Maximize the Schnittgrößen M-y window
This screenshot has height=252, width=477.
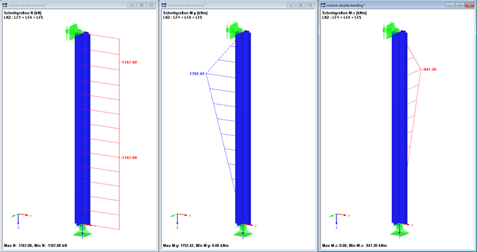(x=301, y=5)
